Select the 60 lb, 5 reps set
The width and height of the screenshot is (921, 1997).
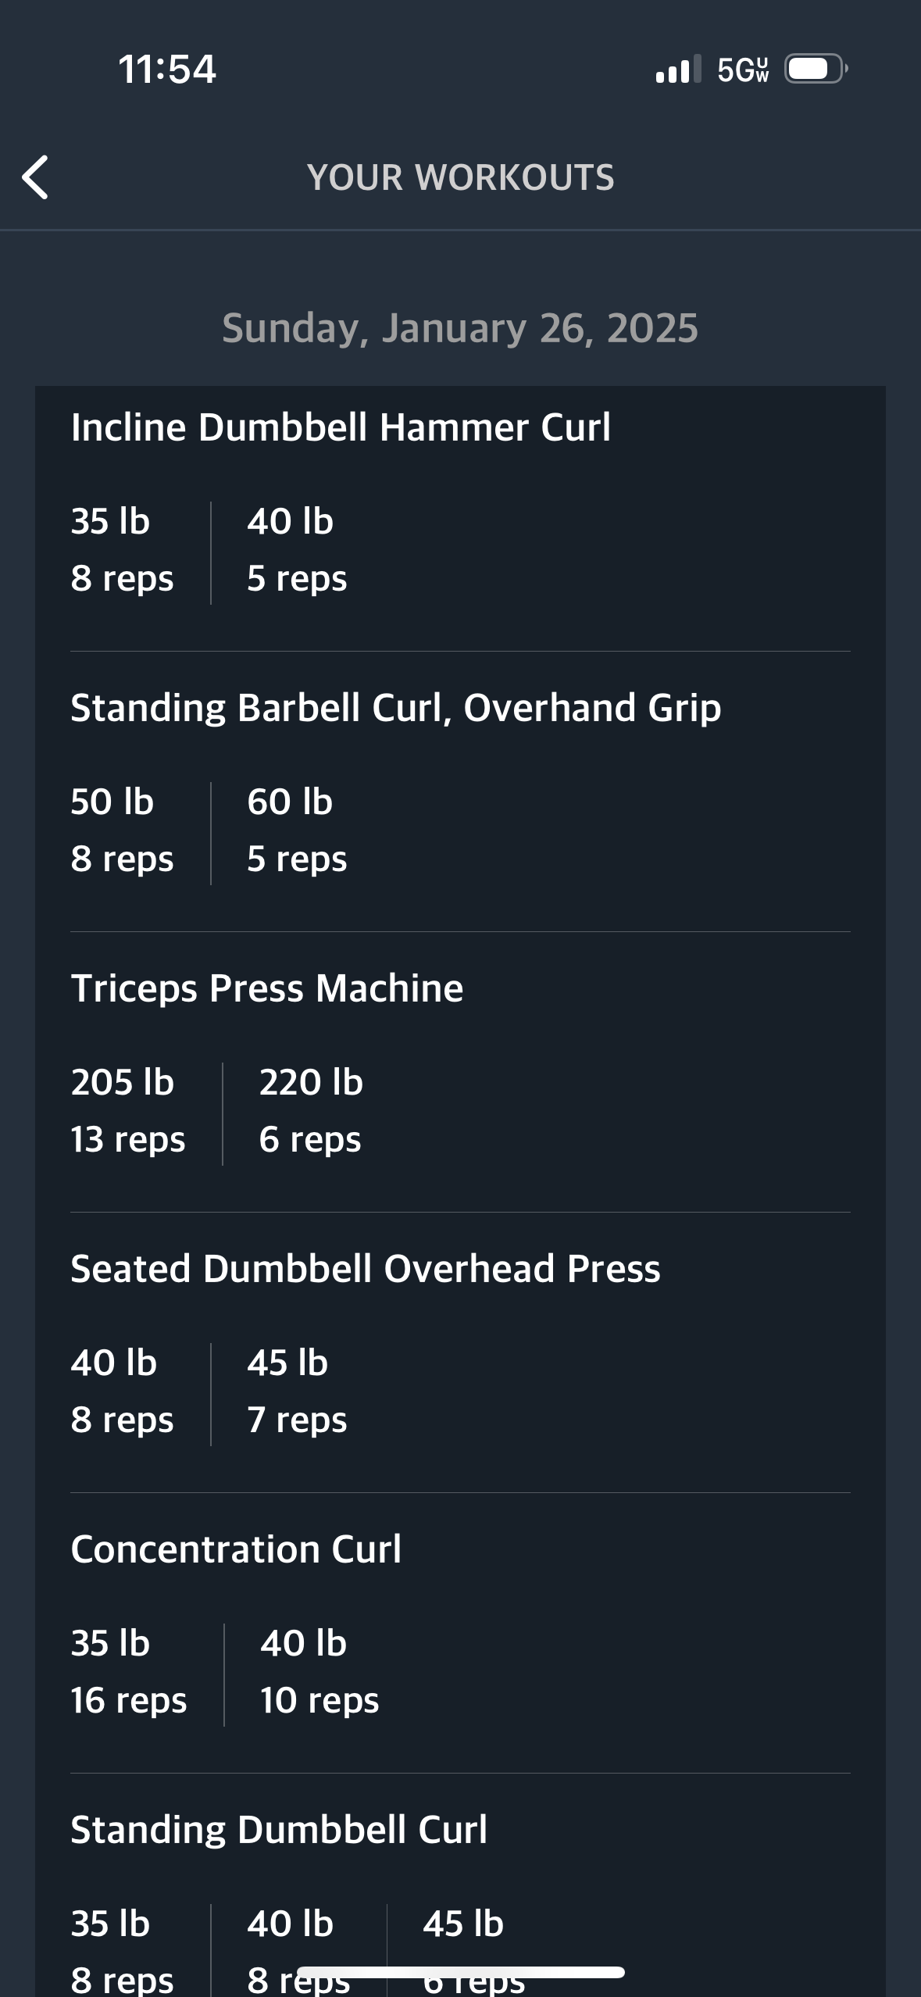pos(297,831)
